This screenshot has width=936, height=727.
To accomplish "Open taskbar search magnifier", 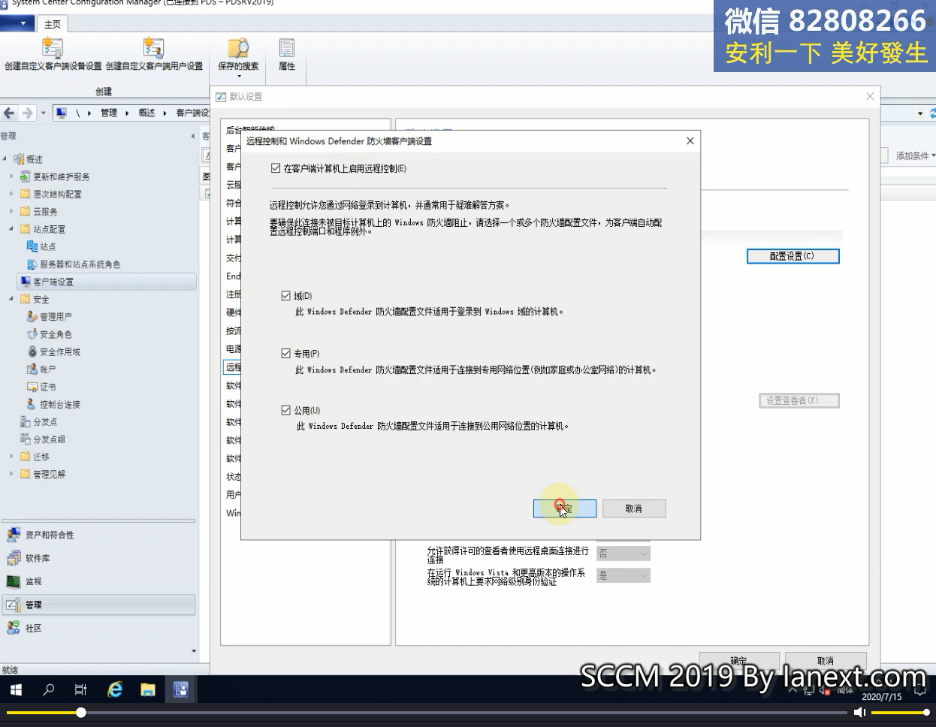I will tap(49, 689).
